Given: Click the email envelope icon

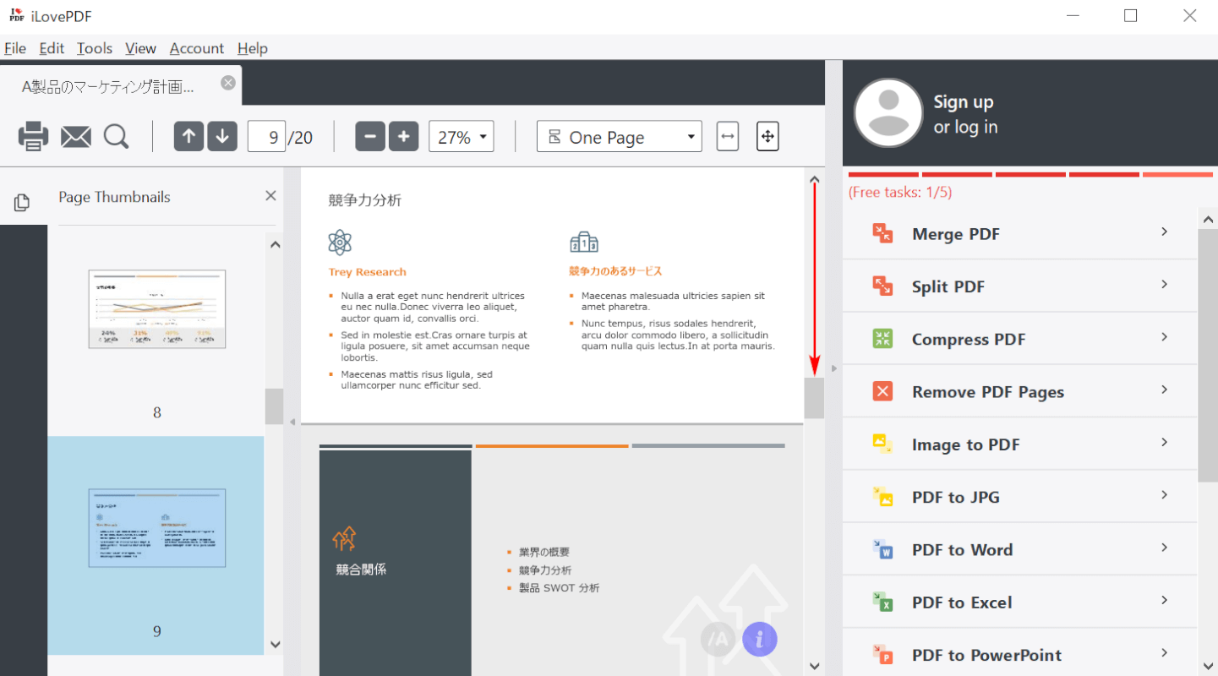Looking at the screenshot, I should [76, 136].
